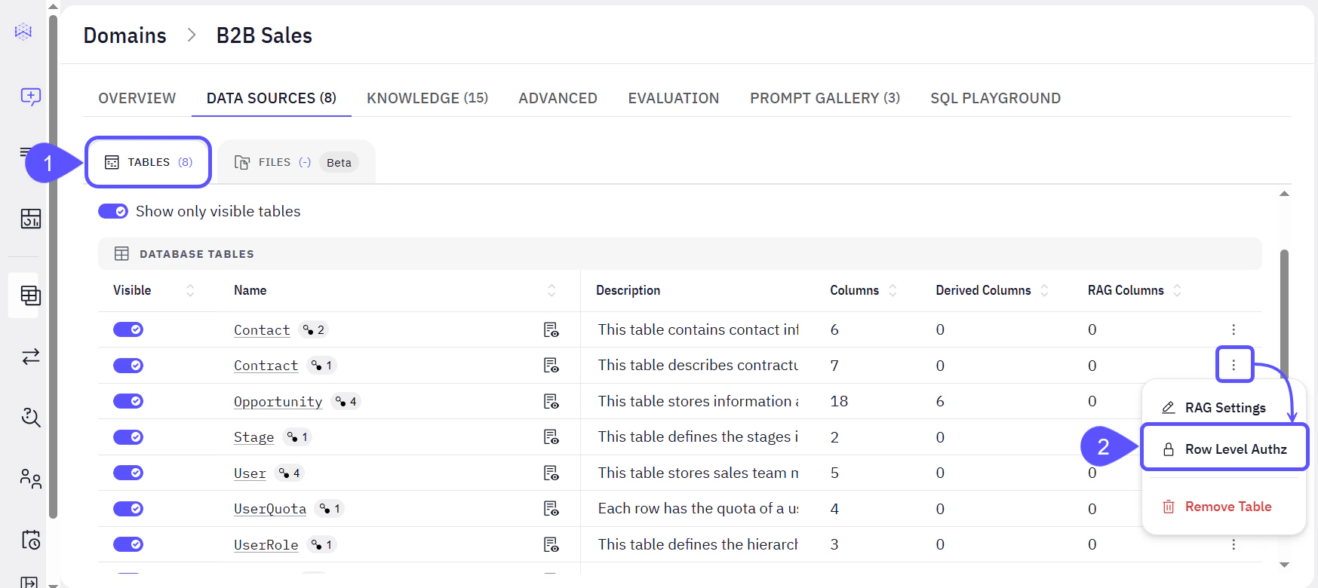Click relationship badge 1 beside UserQuota
Image resolution: width=1318 pixels, height=588 pixels.
click(x=330, y=509)
